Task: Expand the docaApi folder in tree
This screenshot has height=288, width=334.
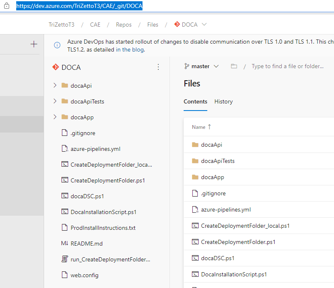Action: (x=55, y=85)
